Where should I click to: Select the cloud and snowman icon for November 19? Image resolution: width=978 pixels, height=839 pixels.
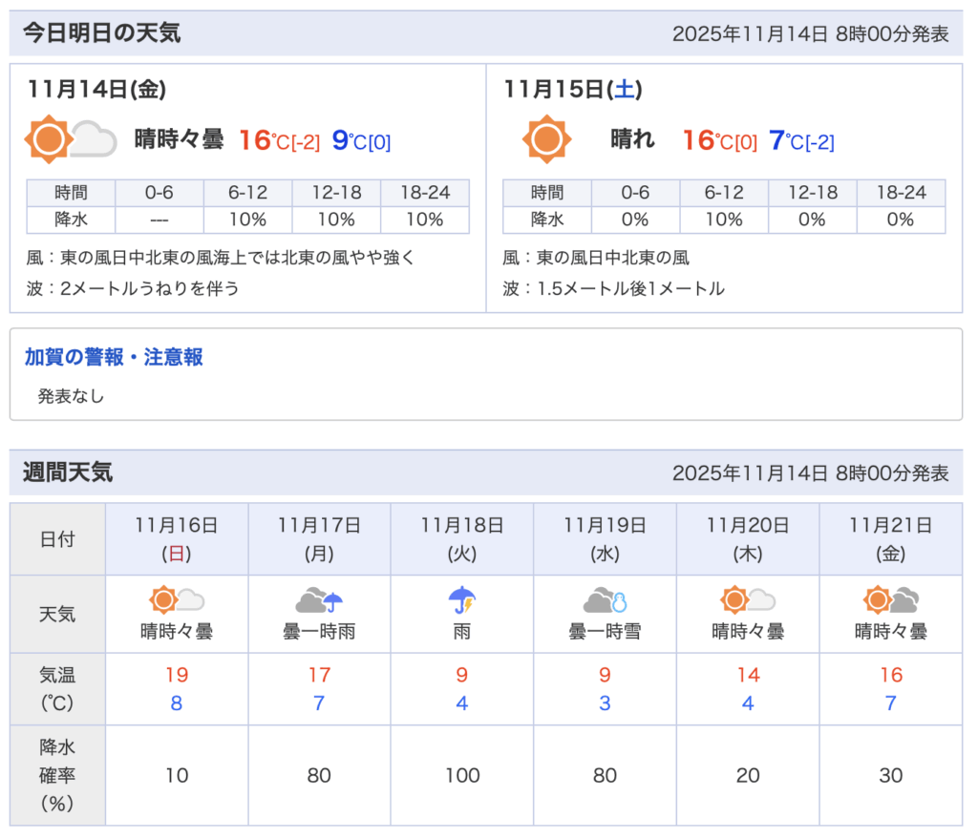point(605,600)
